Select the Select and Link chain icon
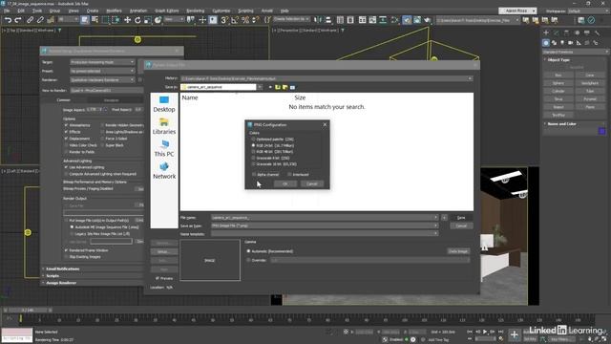Viewport: 611px width, 344px height. tap(30, 20)
